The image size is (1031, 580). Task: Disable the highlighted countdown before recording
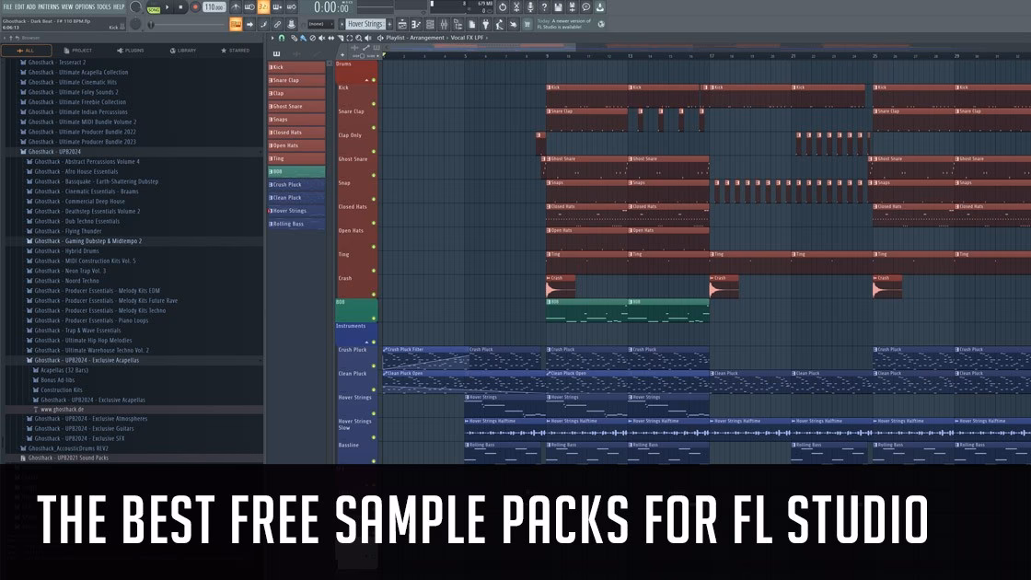[263, 7]
